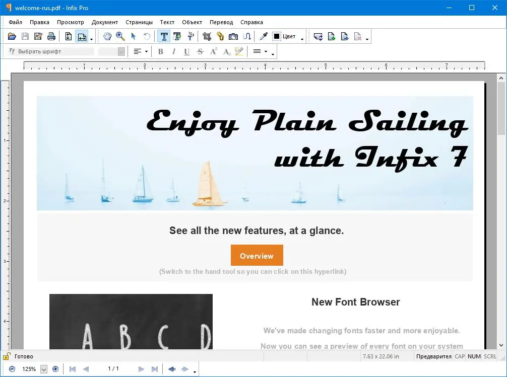Select the Crop tool
Image resolution: width=507 pixels, height=377 pixels.
click(x=207, y=37)
